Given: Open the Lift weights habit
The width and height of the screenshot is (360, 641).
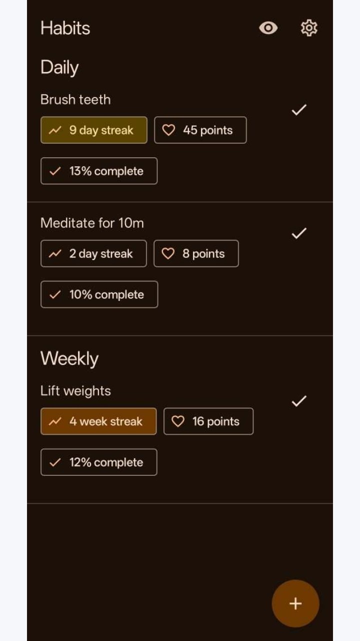Looking at the screenshot, I should (x=75, y=391).
